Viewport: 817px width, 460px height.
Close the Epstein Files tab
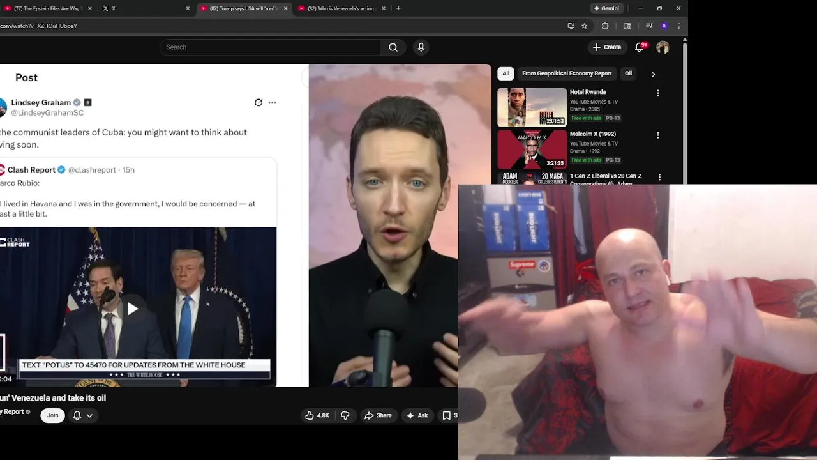(x=89, y=8)
